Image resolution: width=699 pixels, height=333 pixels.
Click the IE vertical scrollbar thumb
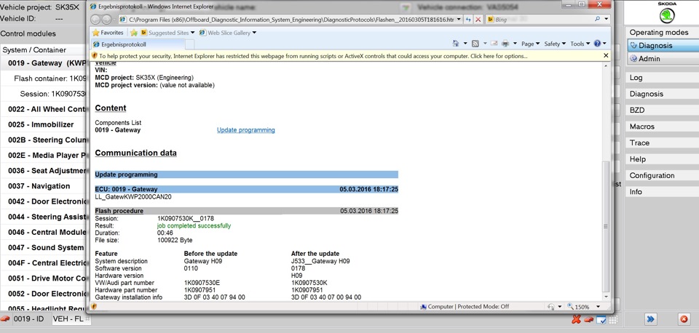606,226
